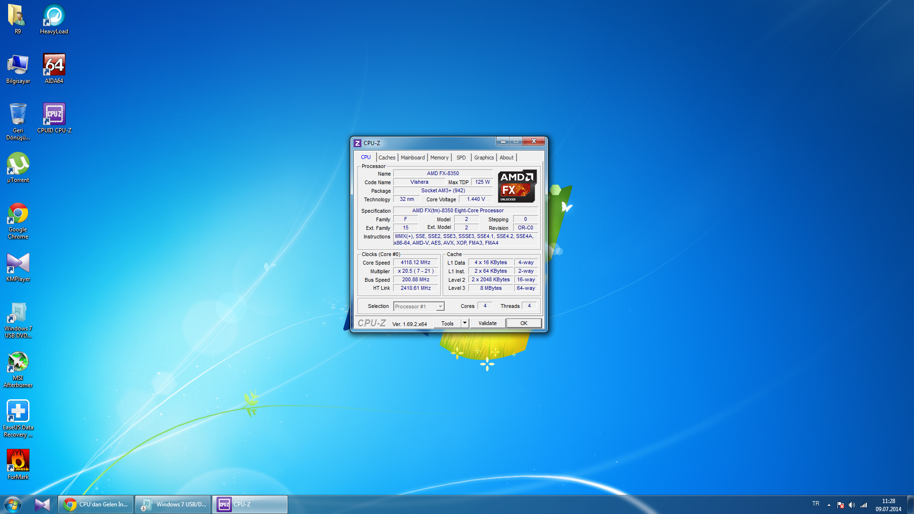The height and width of the screenshot is (514, 914).
Task: Click the Threads count field
Action: click(x=529, y=306)
